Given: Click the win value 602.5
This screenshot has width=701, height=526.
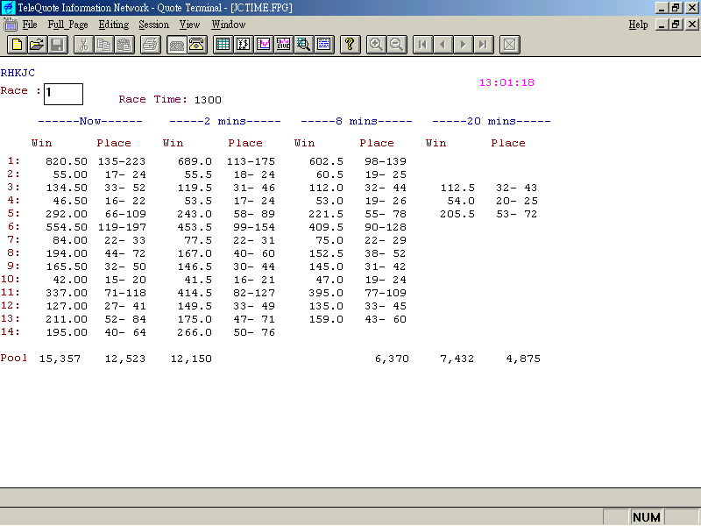Looking at the screenshot, I should [x=326, y=161].
